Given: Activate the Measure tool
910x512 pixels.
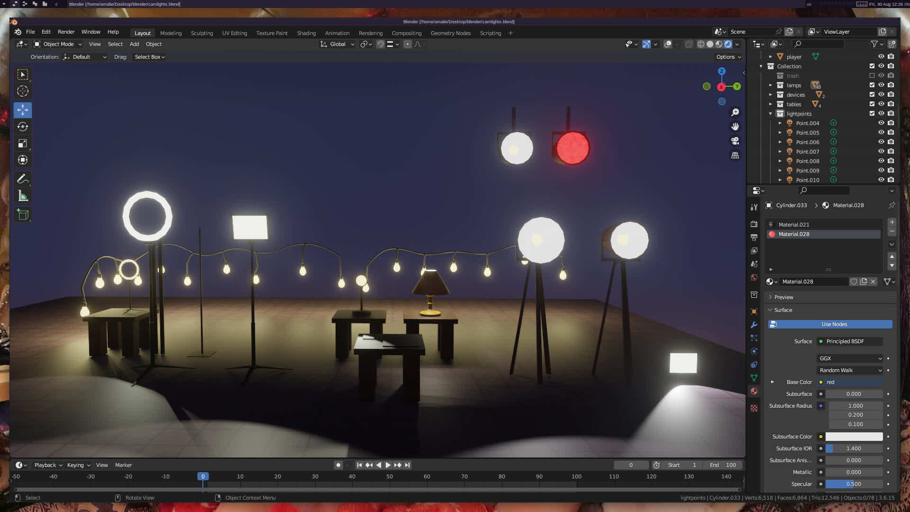Looking at the screenshot, I should 22,196.
